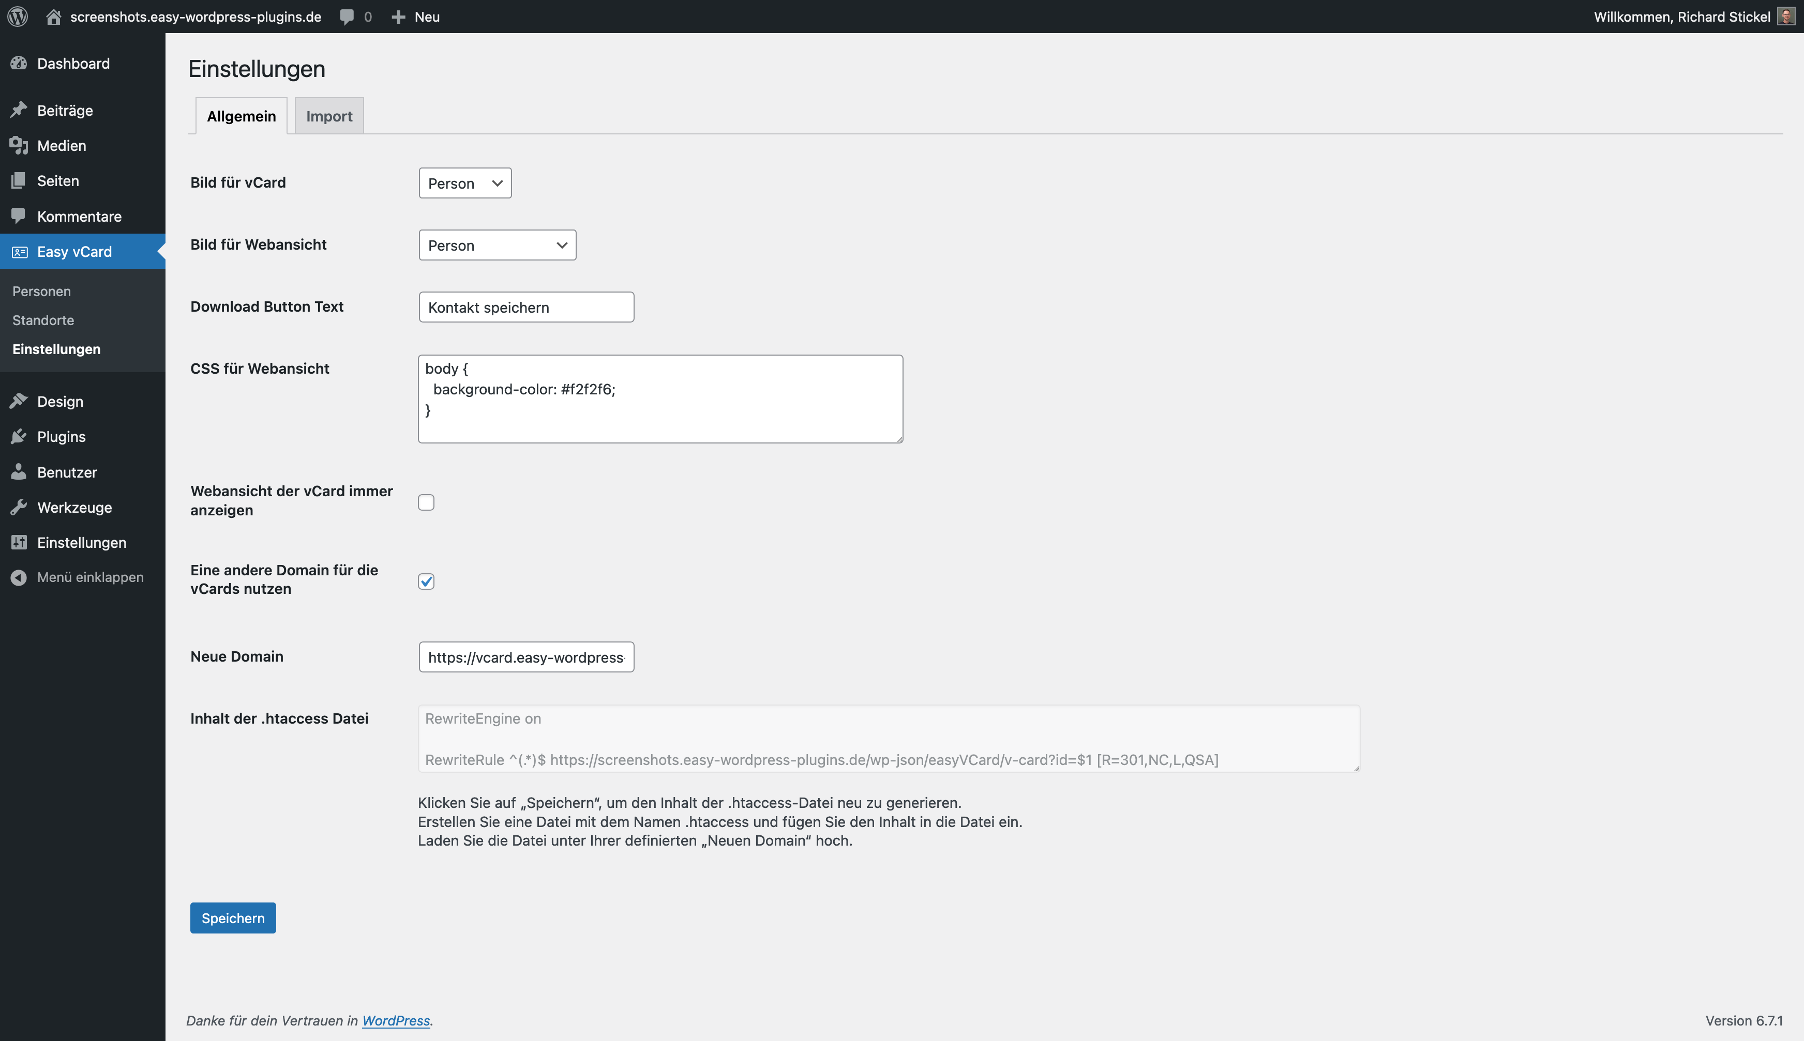The width and height of the screenshot is (1804, 1041).
Task: Collapse sidebar via Menü einklappen
Action: [82, 577]
